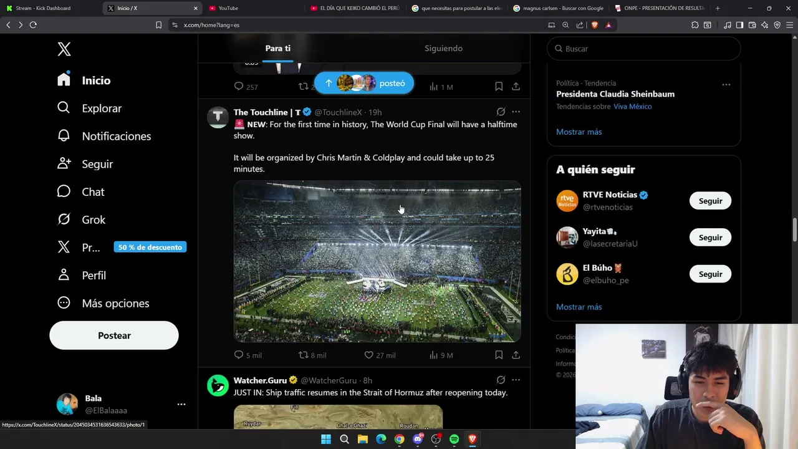
Task: Share the Touchline post
Action: (516, 355)
